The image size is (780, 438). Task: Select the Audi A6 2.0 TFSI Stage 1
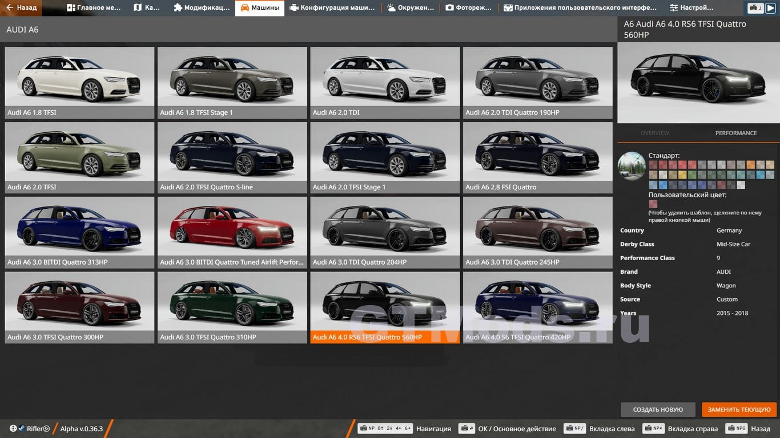coord(385,157)
